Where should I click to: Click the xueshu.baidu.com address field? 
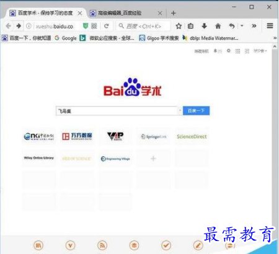tap(55, 26)
